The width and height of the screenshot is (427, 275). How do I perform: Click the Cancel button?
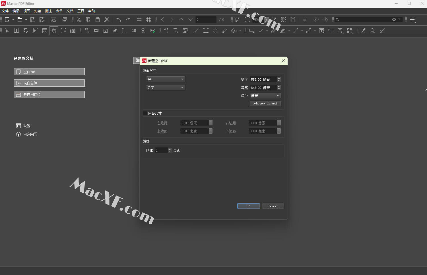(273, 206)
